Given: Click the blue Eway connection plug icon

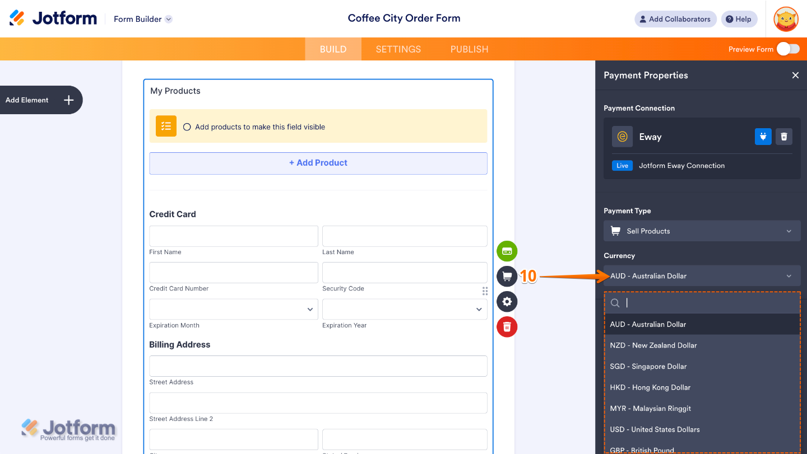Looking at the screenshot, I should [x=763, y=137].
